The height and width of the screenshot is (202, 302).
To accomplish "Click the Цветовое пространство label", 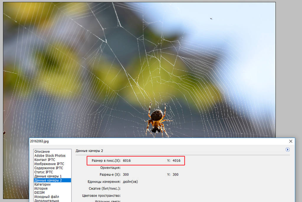I will point(101,196).
